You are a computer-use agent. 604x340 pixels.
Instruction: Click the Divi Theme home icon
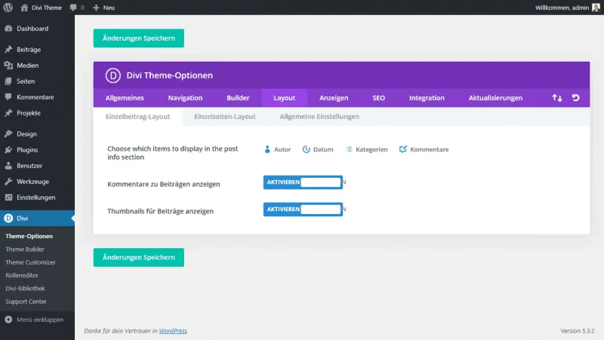click(24, 8)
